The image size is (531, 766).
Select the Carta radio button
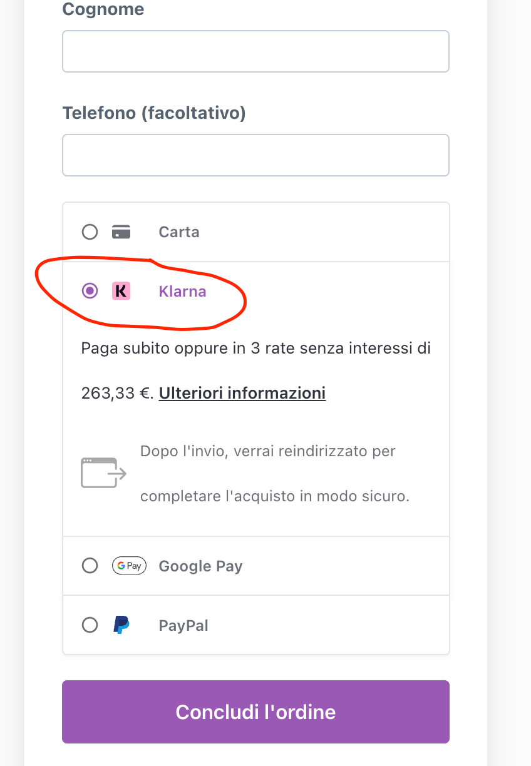(x=90, y=232)
